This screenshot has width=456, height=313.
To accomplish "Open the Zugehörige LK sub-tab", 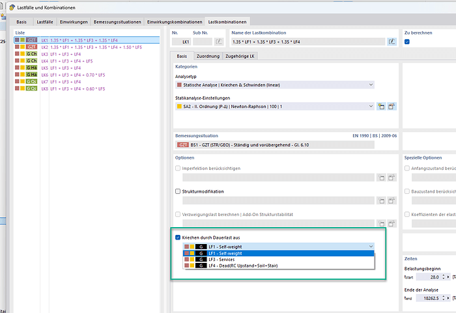I will pyautogui.click(x=240, y=56).
